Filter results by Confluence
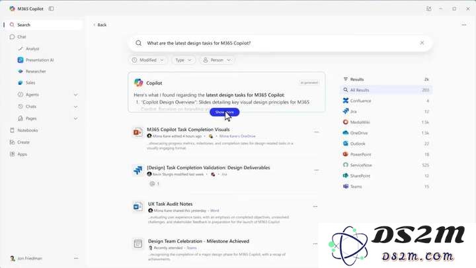The image size is (476, 268). [386, 101]
